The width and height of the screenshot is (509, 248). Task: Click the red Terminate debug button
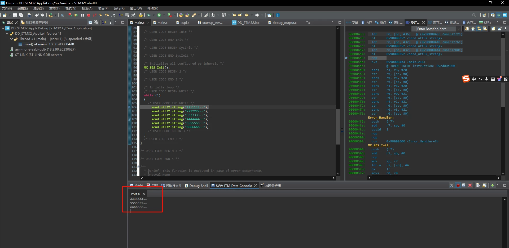89,15
